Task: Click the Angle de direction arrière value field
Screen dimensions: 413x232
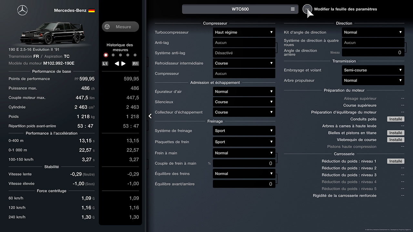Action: coord(373,53)
